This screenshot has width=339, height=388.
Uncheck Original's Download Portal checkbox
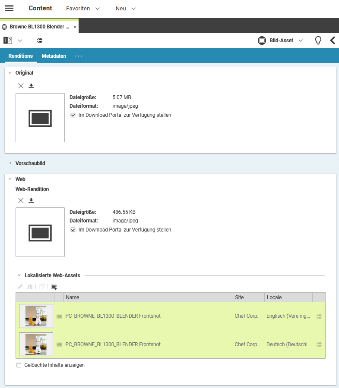pyautogui.click(x=73, y=115)
